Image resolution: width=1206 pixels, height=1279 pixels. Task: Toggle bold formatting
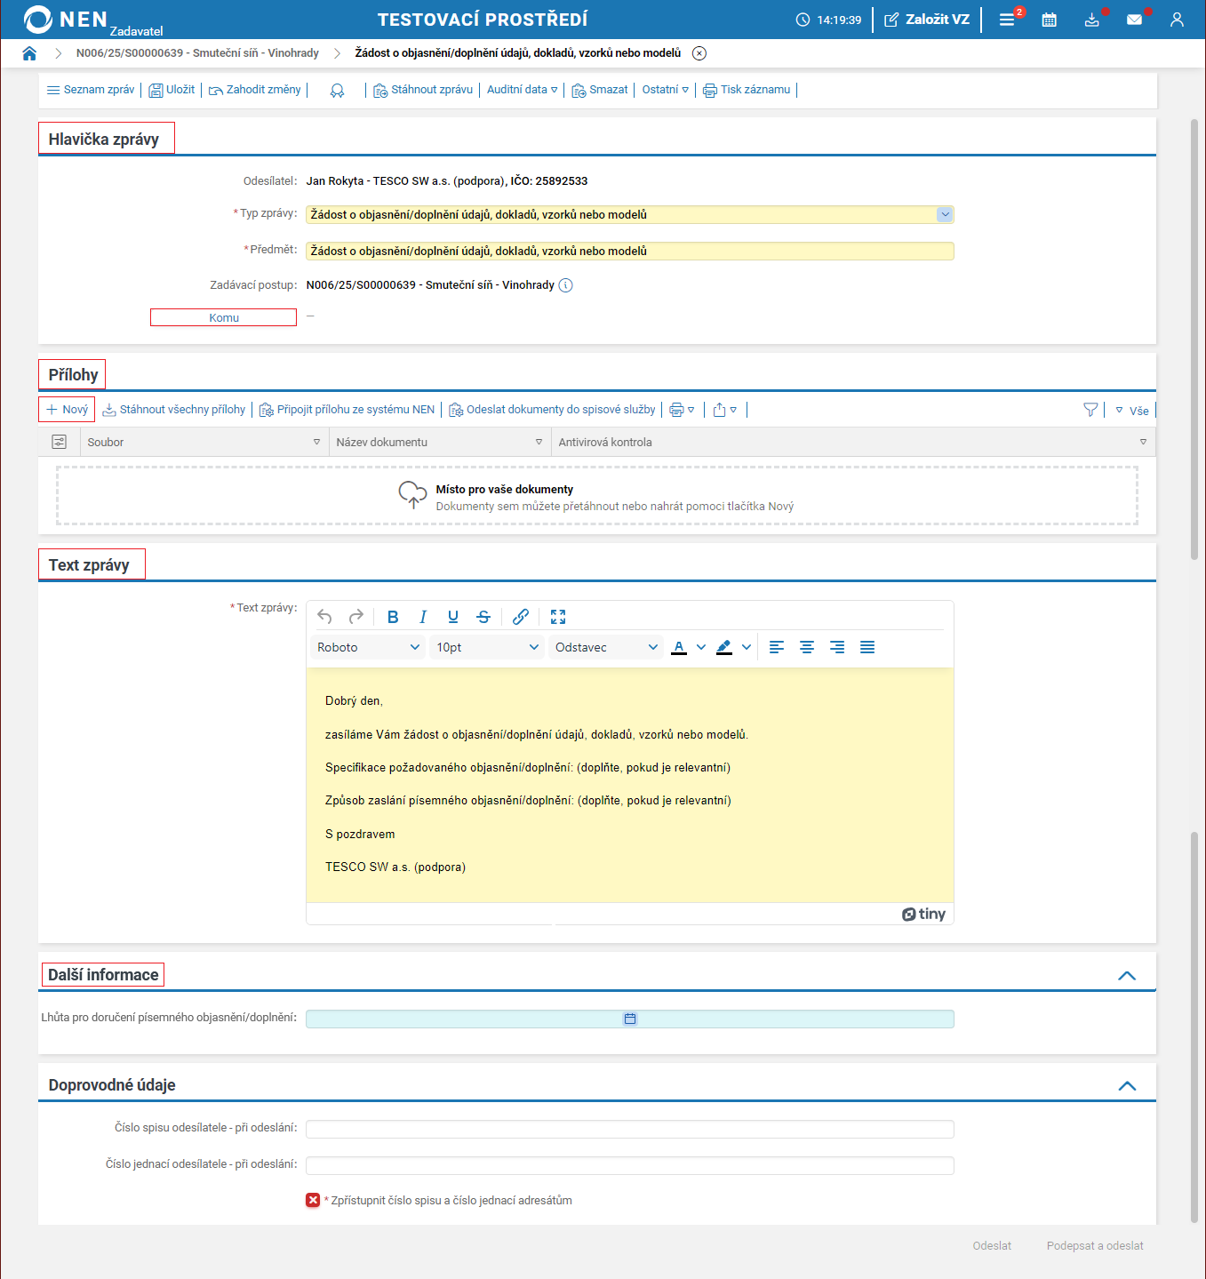(393, 617)
